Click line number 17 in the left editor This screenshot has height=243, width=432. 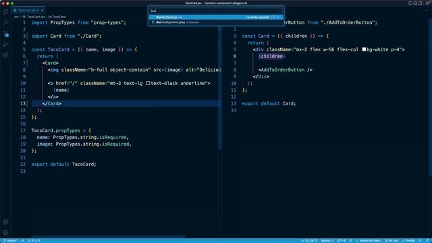click(23, 130)
